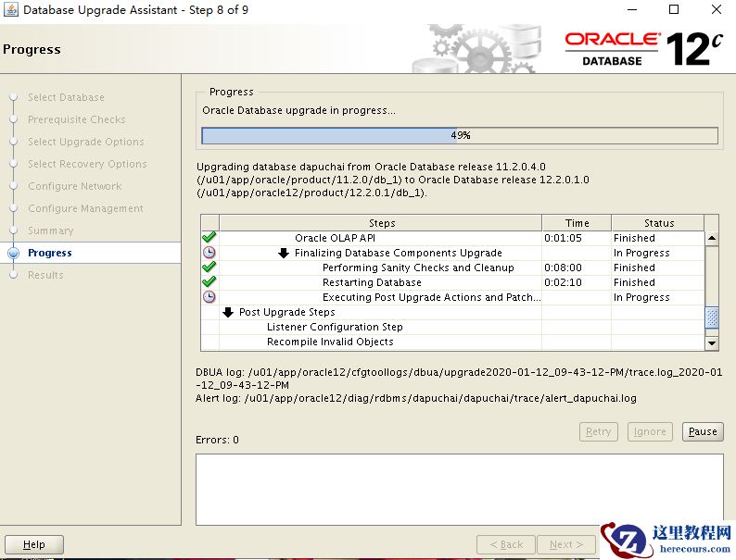Click the steps table scroll down arrow
The image size is (736, 560).
[712, 343]
